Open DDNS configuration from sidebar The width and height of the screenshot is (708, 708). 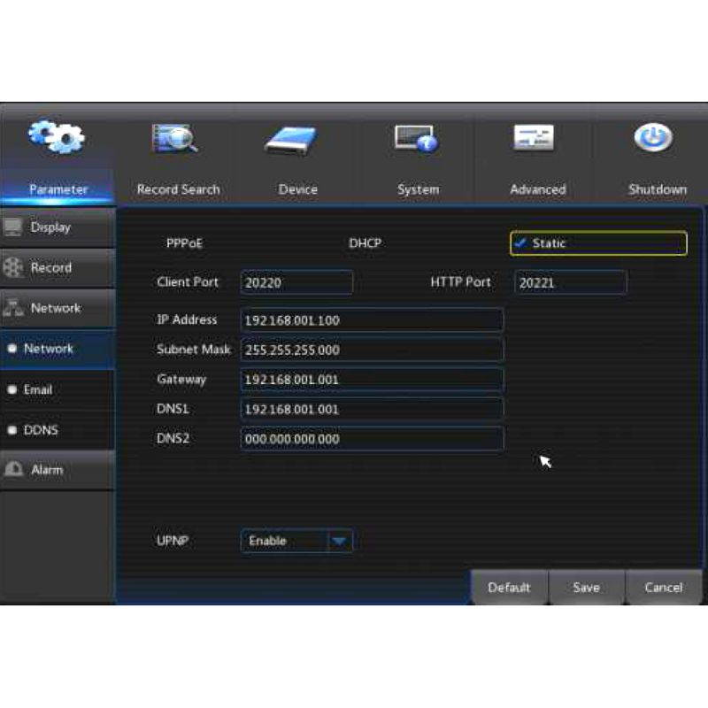coord(46,430)
